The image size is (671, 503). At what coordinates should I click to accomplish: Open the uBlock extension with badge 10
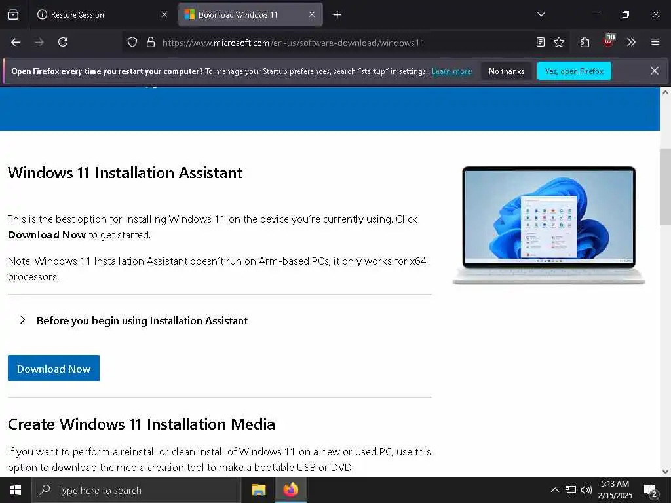[x=609, y=41]
